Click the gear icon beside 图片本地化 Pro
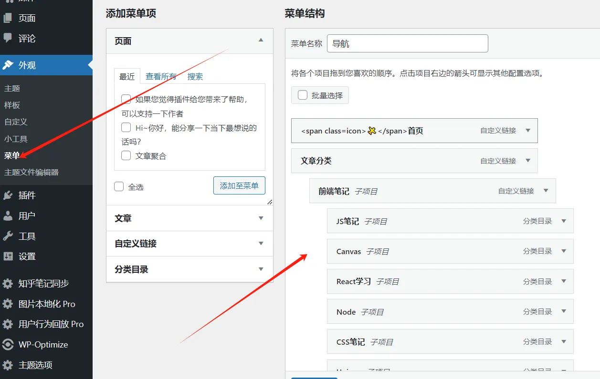The image size is (600, 379). [8, 304]
